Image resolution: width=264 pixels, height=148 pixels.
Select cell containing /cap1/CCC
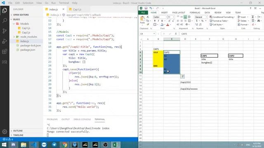click(x=185, y=82)
